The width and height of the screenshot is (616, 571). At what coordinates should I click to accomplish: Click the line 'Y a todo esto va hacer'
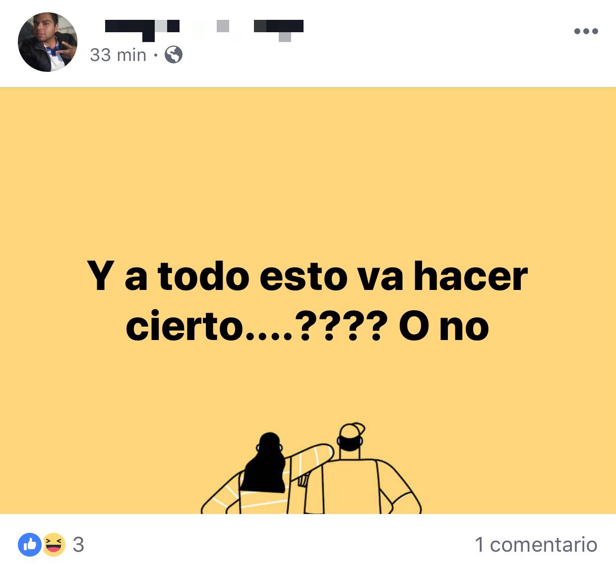click(x=308, y=276)
